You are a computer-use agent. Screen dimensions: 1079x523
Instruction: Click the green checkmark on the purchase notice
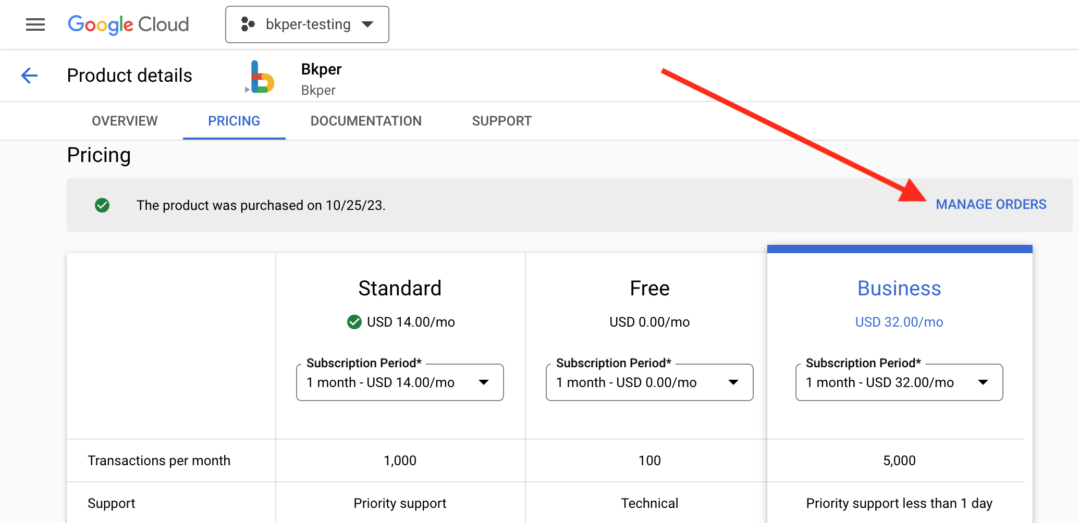[x=103, y=205]
